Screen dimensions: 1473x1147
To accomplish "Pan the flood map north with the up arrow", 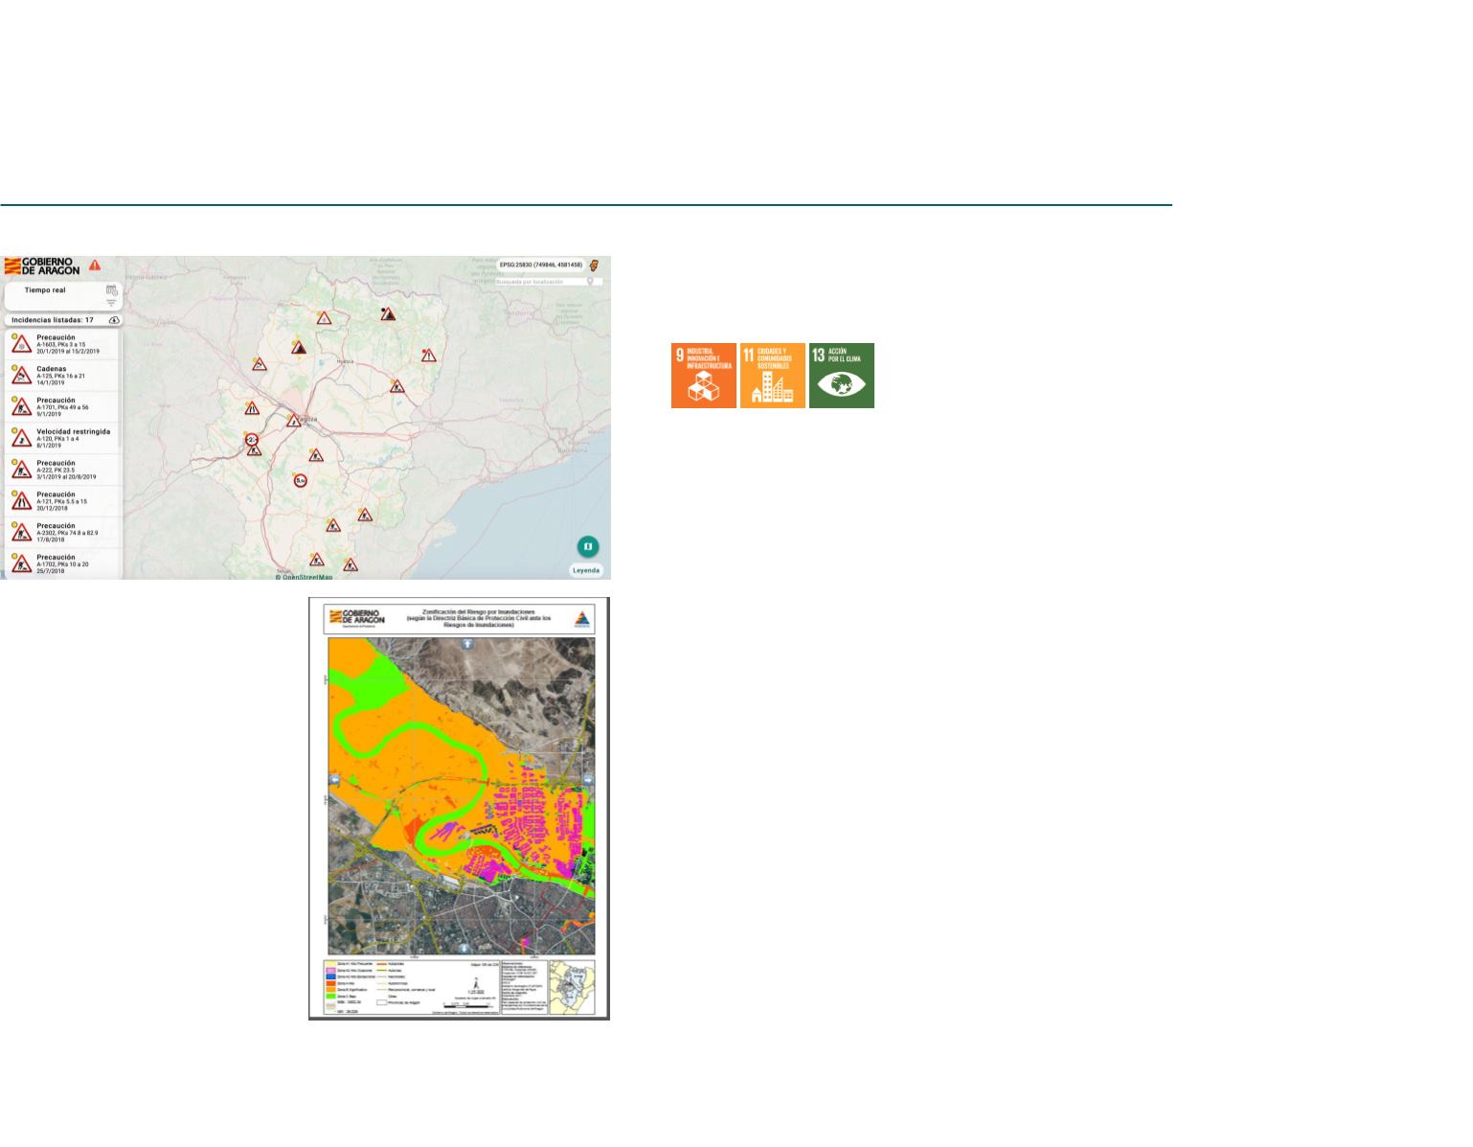I will [x=466, y=645].
